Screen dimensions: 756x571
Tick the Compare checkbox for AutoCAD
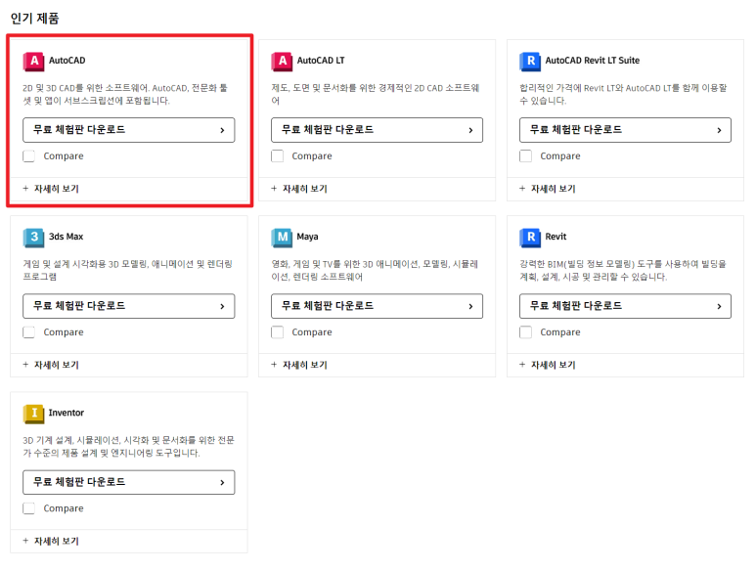[29, 156]
